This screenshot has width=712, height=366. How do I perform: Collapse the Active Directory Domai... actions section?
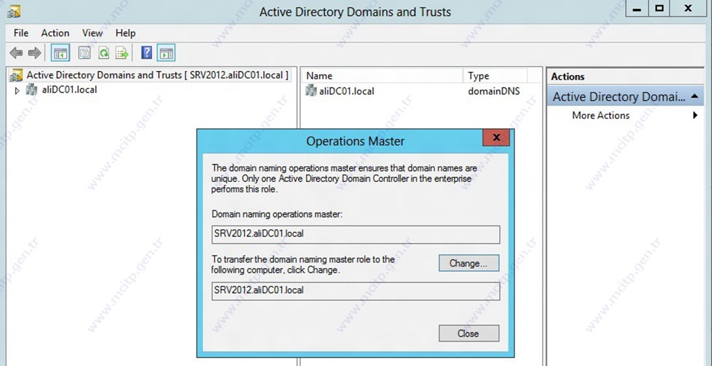point(695,97)
